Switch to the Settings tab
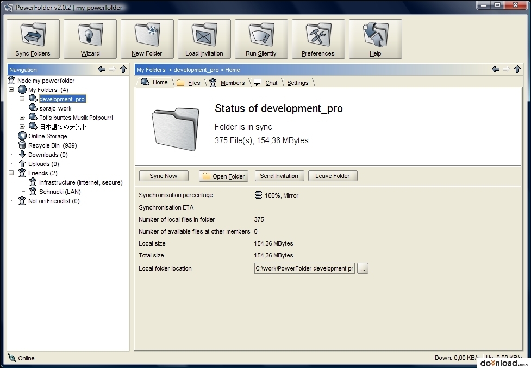The height and width of the screenshot is (368, 531). point(298,83)
